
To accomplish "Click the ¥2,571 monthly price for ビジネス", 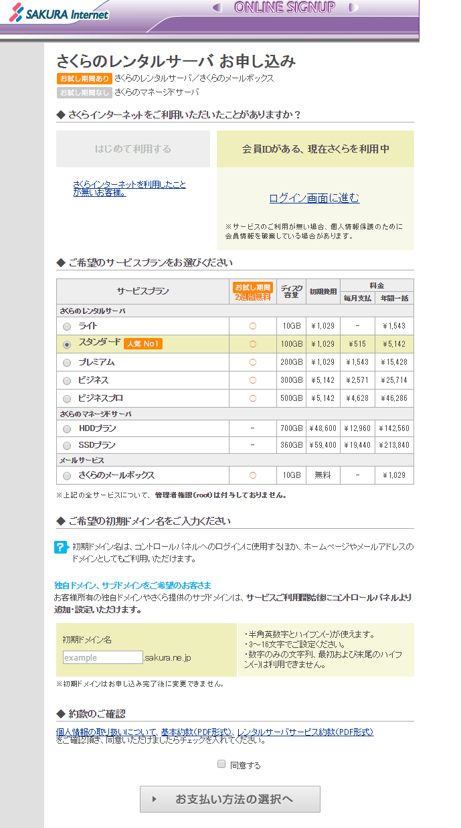I will (357, 380).
